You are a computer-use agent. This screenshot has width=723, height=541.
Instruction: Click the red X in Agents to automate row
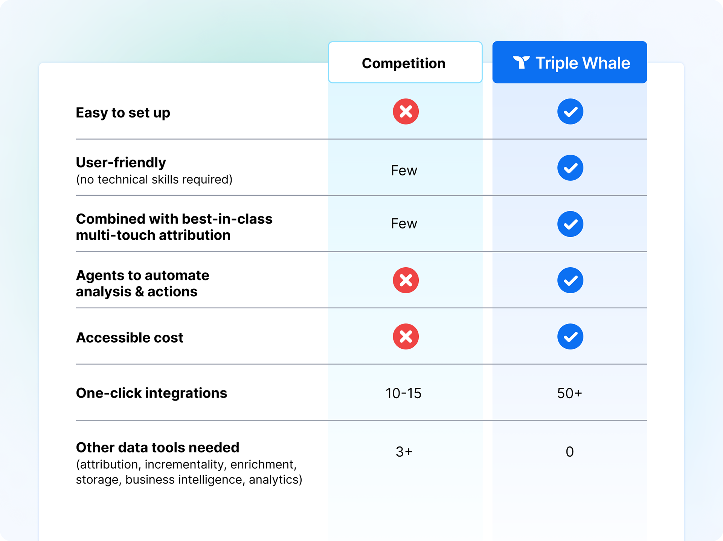coord(406,280)
